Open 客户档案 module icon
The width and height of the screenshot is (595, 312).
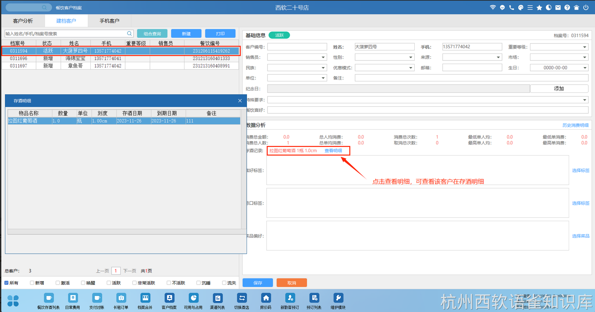tap(169, 298)
